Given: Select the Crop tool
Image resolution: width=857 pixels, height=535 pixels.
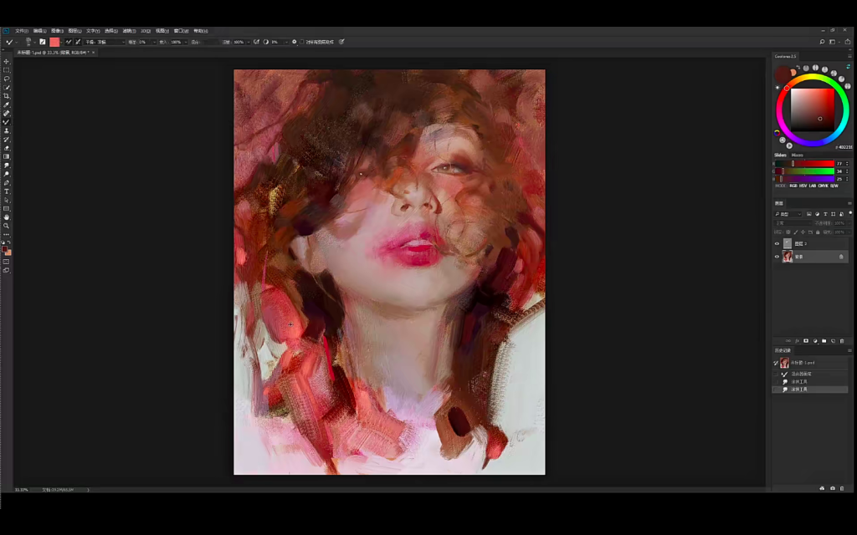Looking at the screenshot, I should 7,96.
